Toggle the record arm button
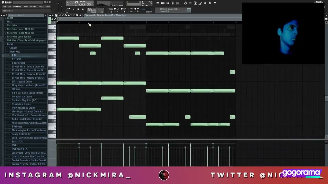This screenshot has width=328, height=184. click(x=83, y=9)
